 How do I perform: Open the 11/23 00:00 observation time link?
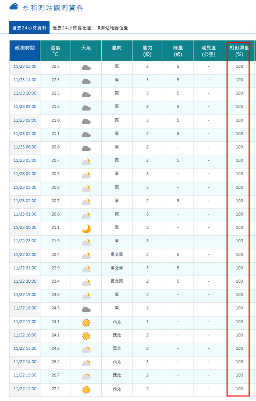[x=25, y=227]
